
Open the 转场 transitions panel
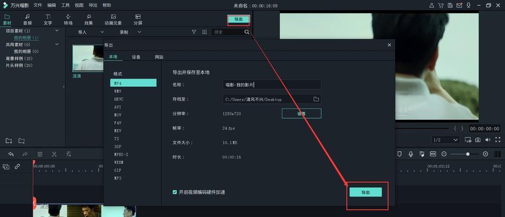(x=68, y=20)
